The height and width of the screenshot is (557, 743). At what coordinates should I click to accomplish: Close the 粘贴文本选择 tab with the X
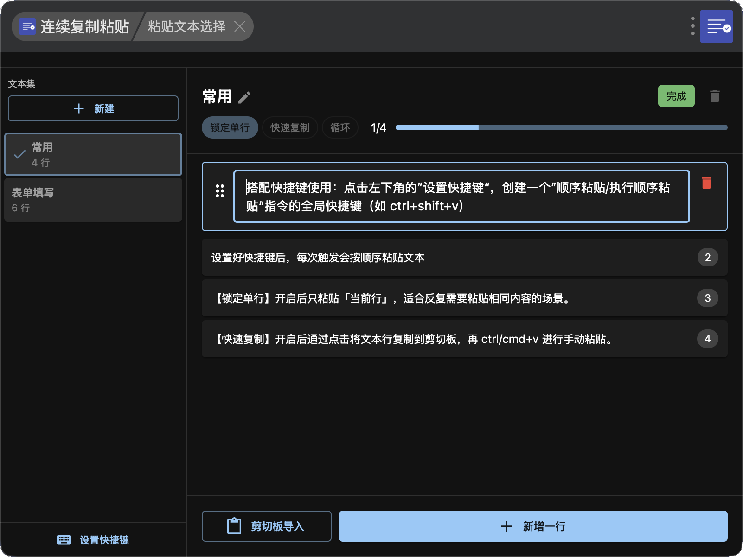tap(240, 27)
